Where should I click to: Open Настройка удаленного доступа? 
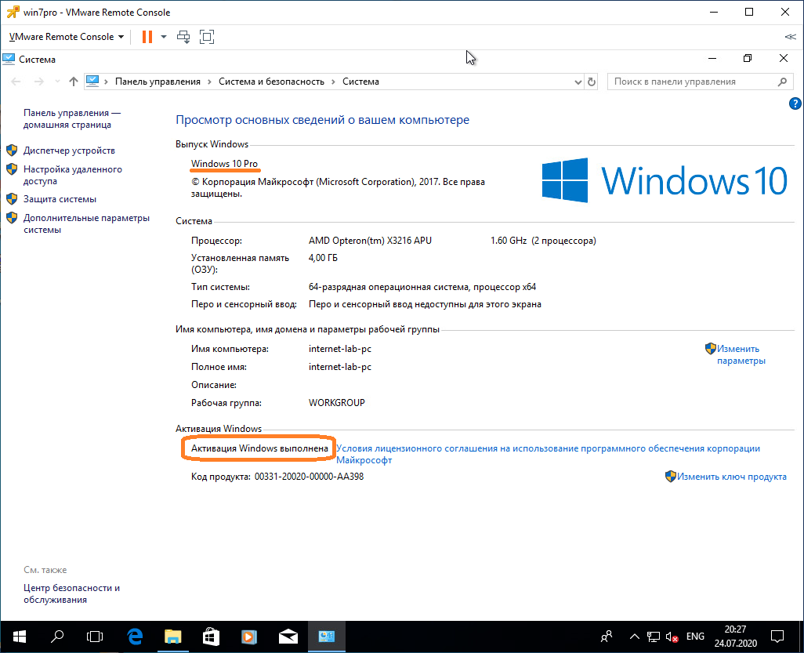pos(72,175)
